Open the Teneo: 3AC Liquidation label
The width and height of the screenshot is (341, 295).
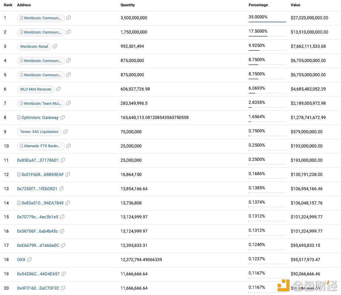pos(39,132)
